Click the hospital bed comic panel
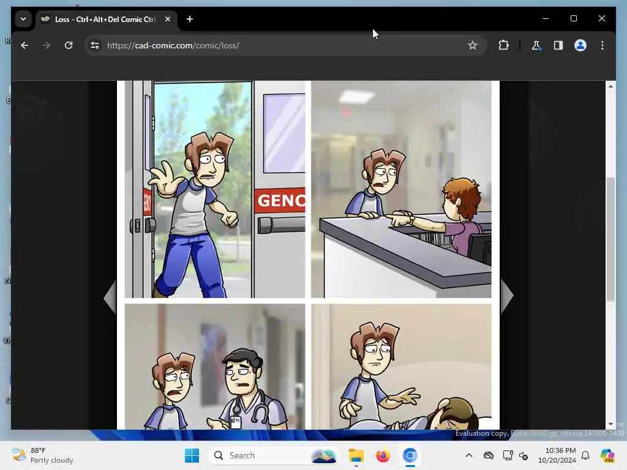Viewport: 627px width, 470px height. [x=401, y=367]
